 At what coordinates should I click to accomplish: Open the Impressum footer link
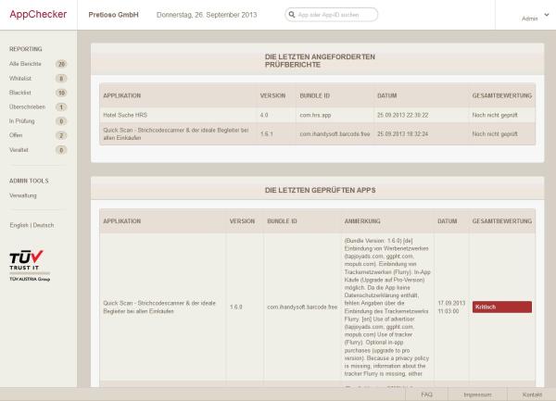pyautogui.click(x=477, y=395)
